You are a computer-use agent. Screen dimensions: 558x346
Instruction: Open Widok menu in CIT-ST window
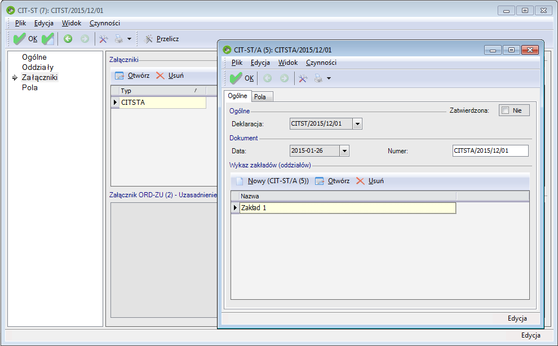coord(72,23)
